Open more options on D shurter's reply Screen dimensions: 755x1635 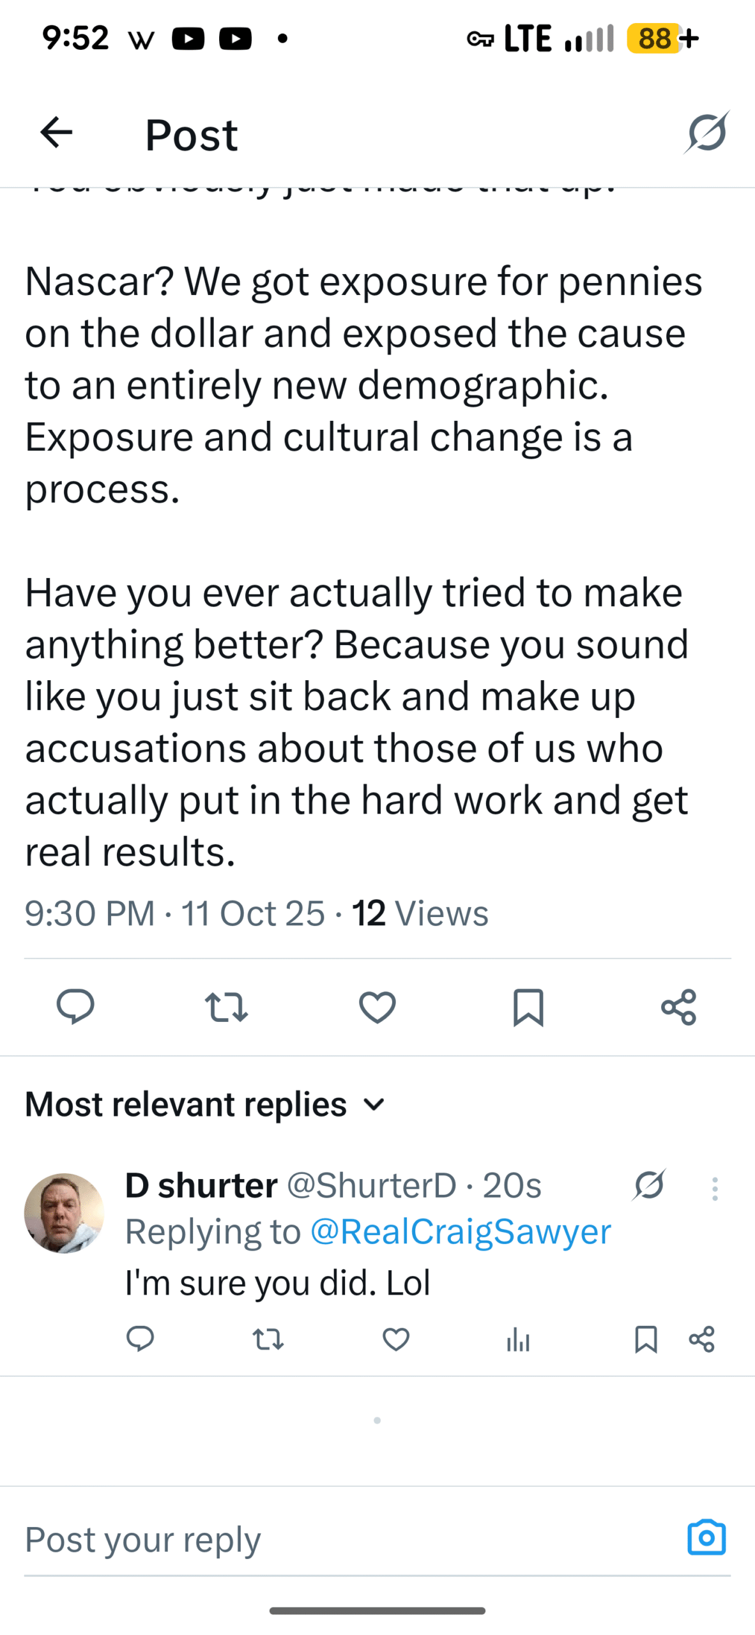point(715,1189)
